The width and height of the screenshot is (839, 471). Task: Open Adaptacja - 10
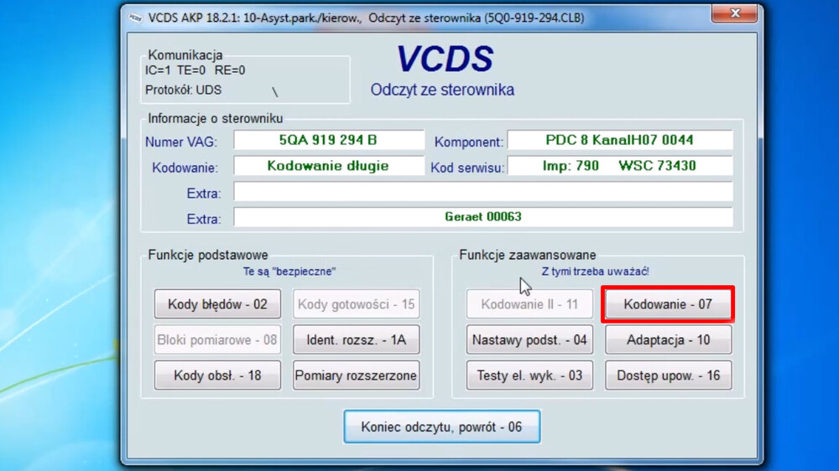[669, 339]
